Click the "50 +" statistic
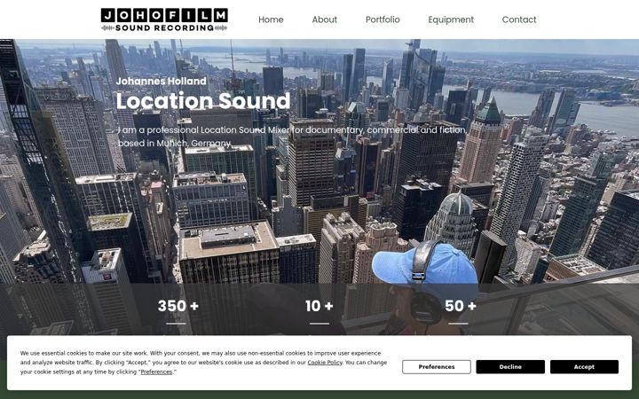 coord(460,306)
